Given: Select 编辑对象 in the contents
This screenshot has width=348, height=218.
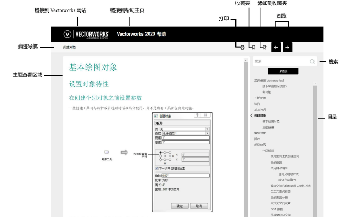Looking at the screenshot, I should (260, 133).
